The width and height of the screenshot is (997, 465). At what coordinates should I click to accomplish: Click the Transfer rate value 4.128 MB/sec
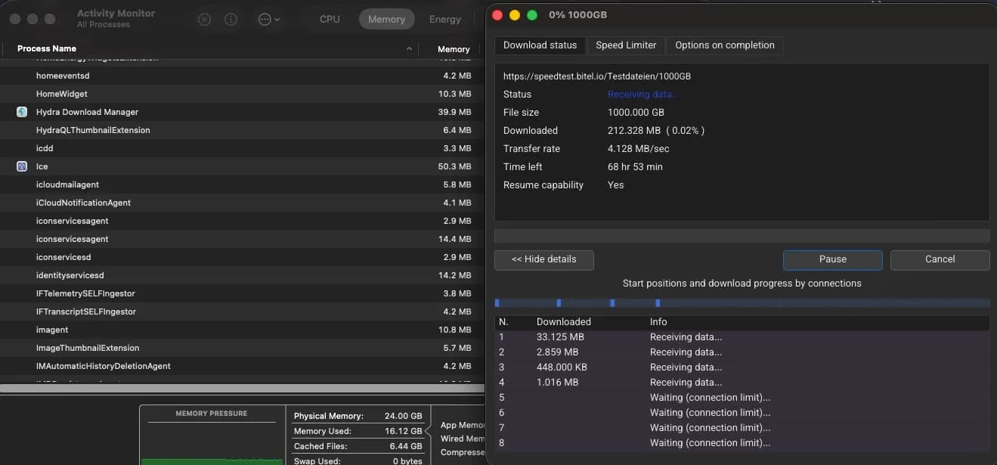[639, 149]
